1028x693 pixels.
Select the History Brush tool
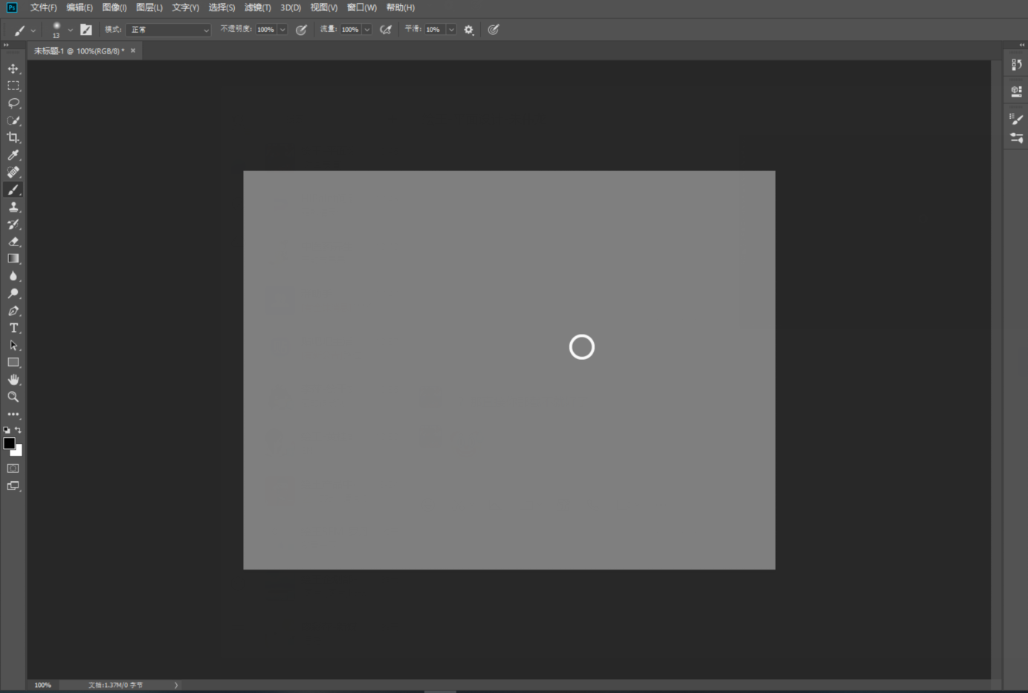[13, 225]
